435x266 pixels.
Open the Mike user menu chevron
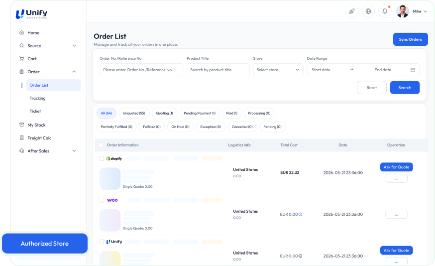[425, 11]
